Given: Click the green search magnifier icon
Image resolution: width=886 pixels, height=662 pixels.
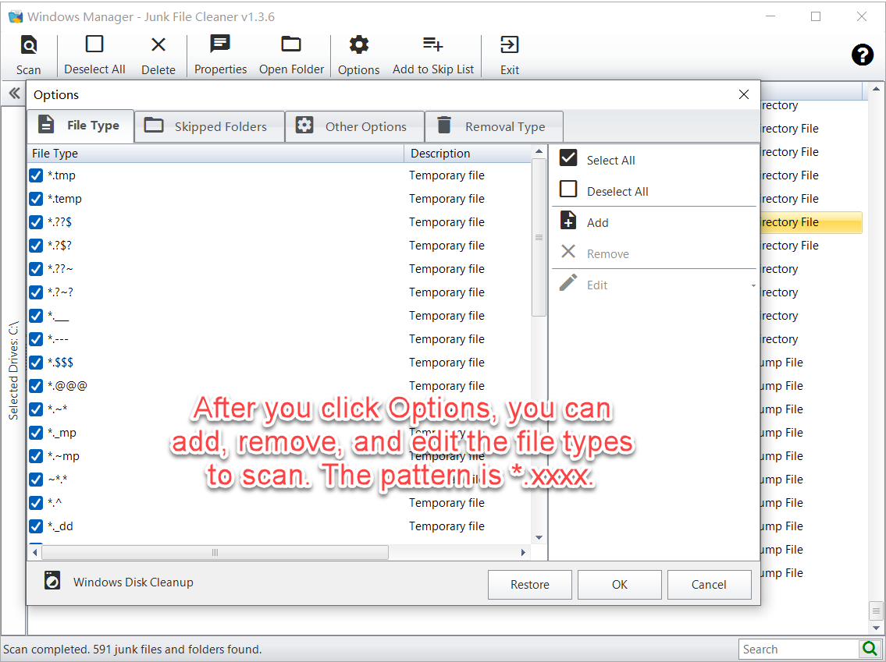Looking at the screenshot, I should pos(870,649).
